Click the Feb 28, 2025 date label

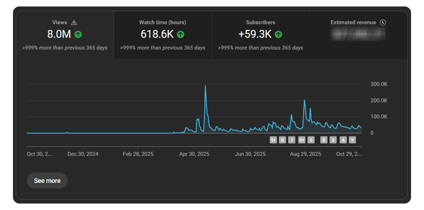click(138, 154)
